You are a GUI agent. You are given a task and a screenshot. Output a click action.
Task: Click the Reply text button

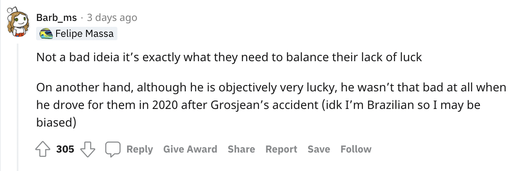pos(140,149)
